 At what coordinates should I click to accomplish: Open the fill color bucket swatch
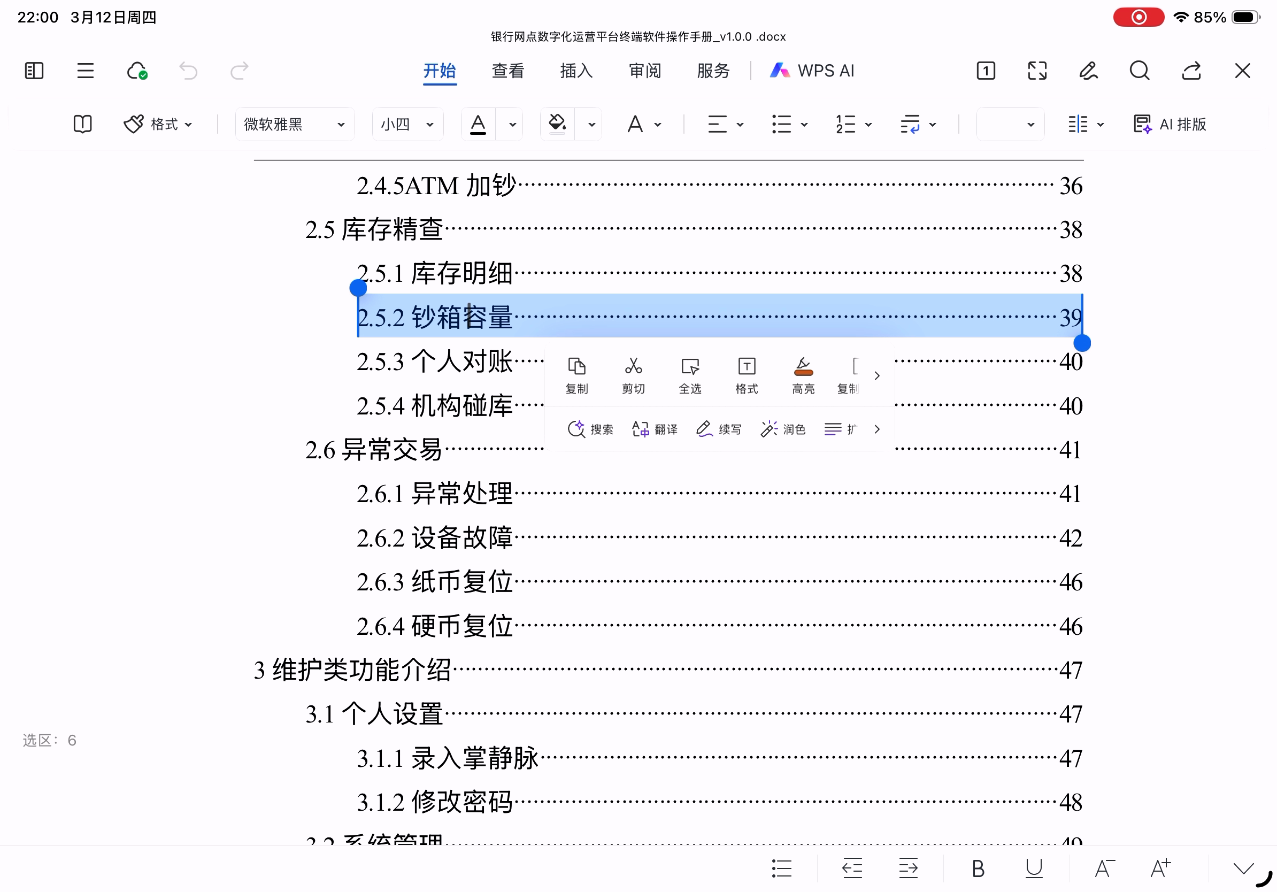(557, 123)
